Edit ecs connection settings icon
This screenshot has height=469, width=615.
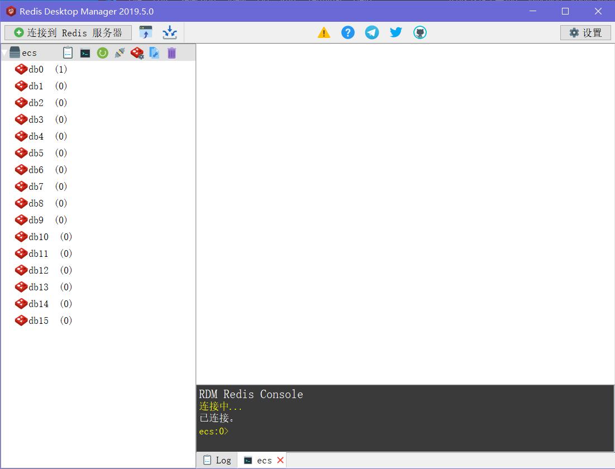137,53
